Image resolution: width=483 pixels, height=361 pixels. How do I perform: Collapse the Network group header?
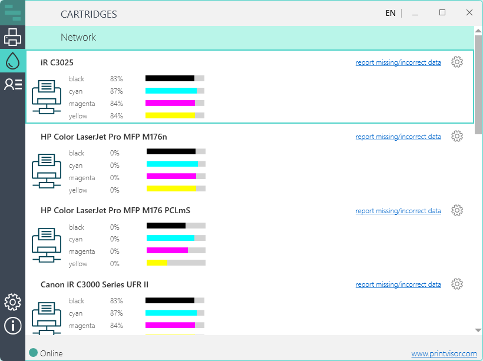(78, 37)
